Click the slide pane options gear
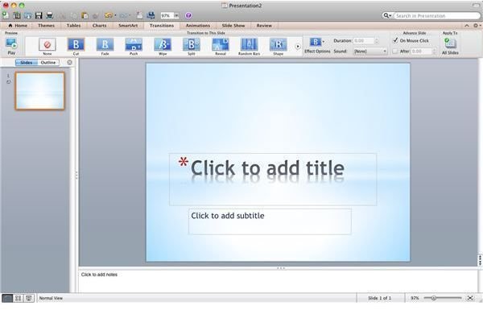483x310 pixels. tap(69, 63)
